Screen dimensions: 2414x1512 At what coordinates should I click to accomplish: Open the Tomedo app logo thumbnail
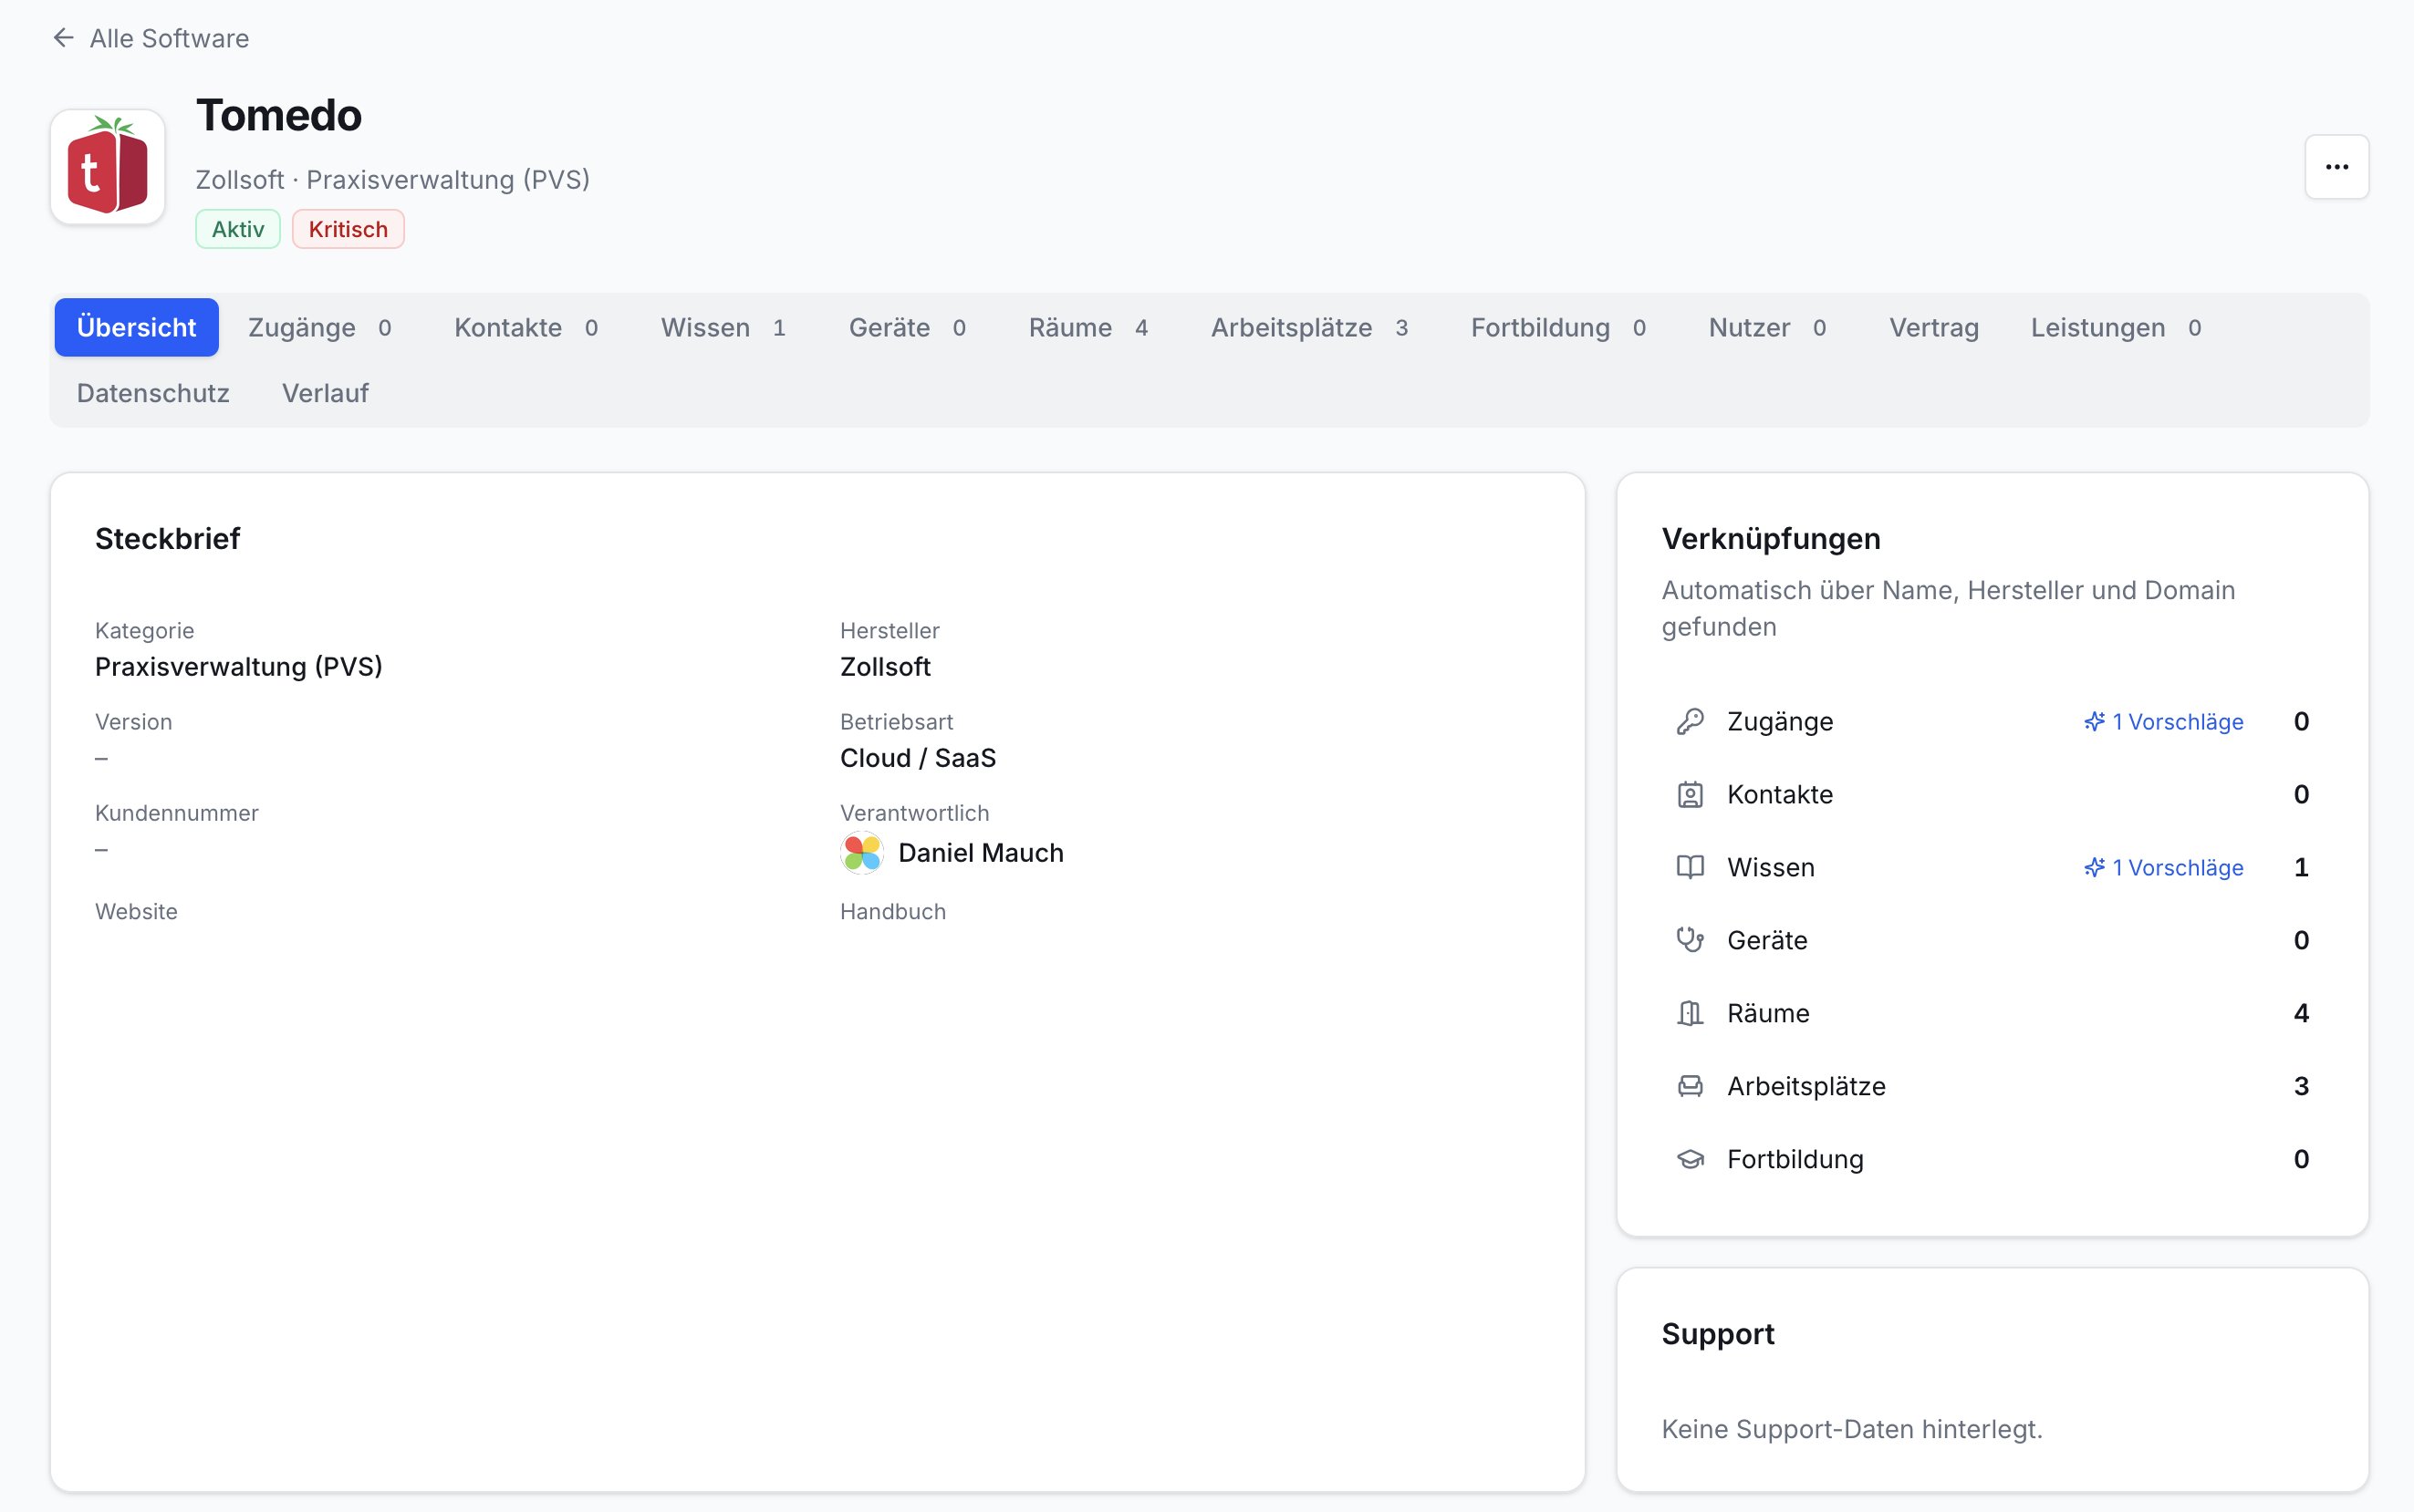coord(108,167)
